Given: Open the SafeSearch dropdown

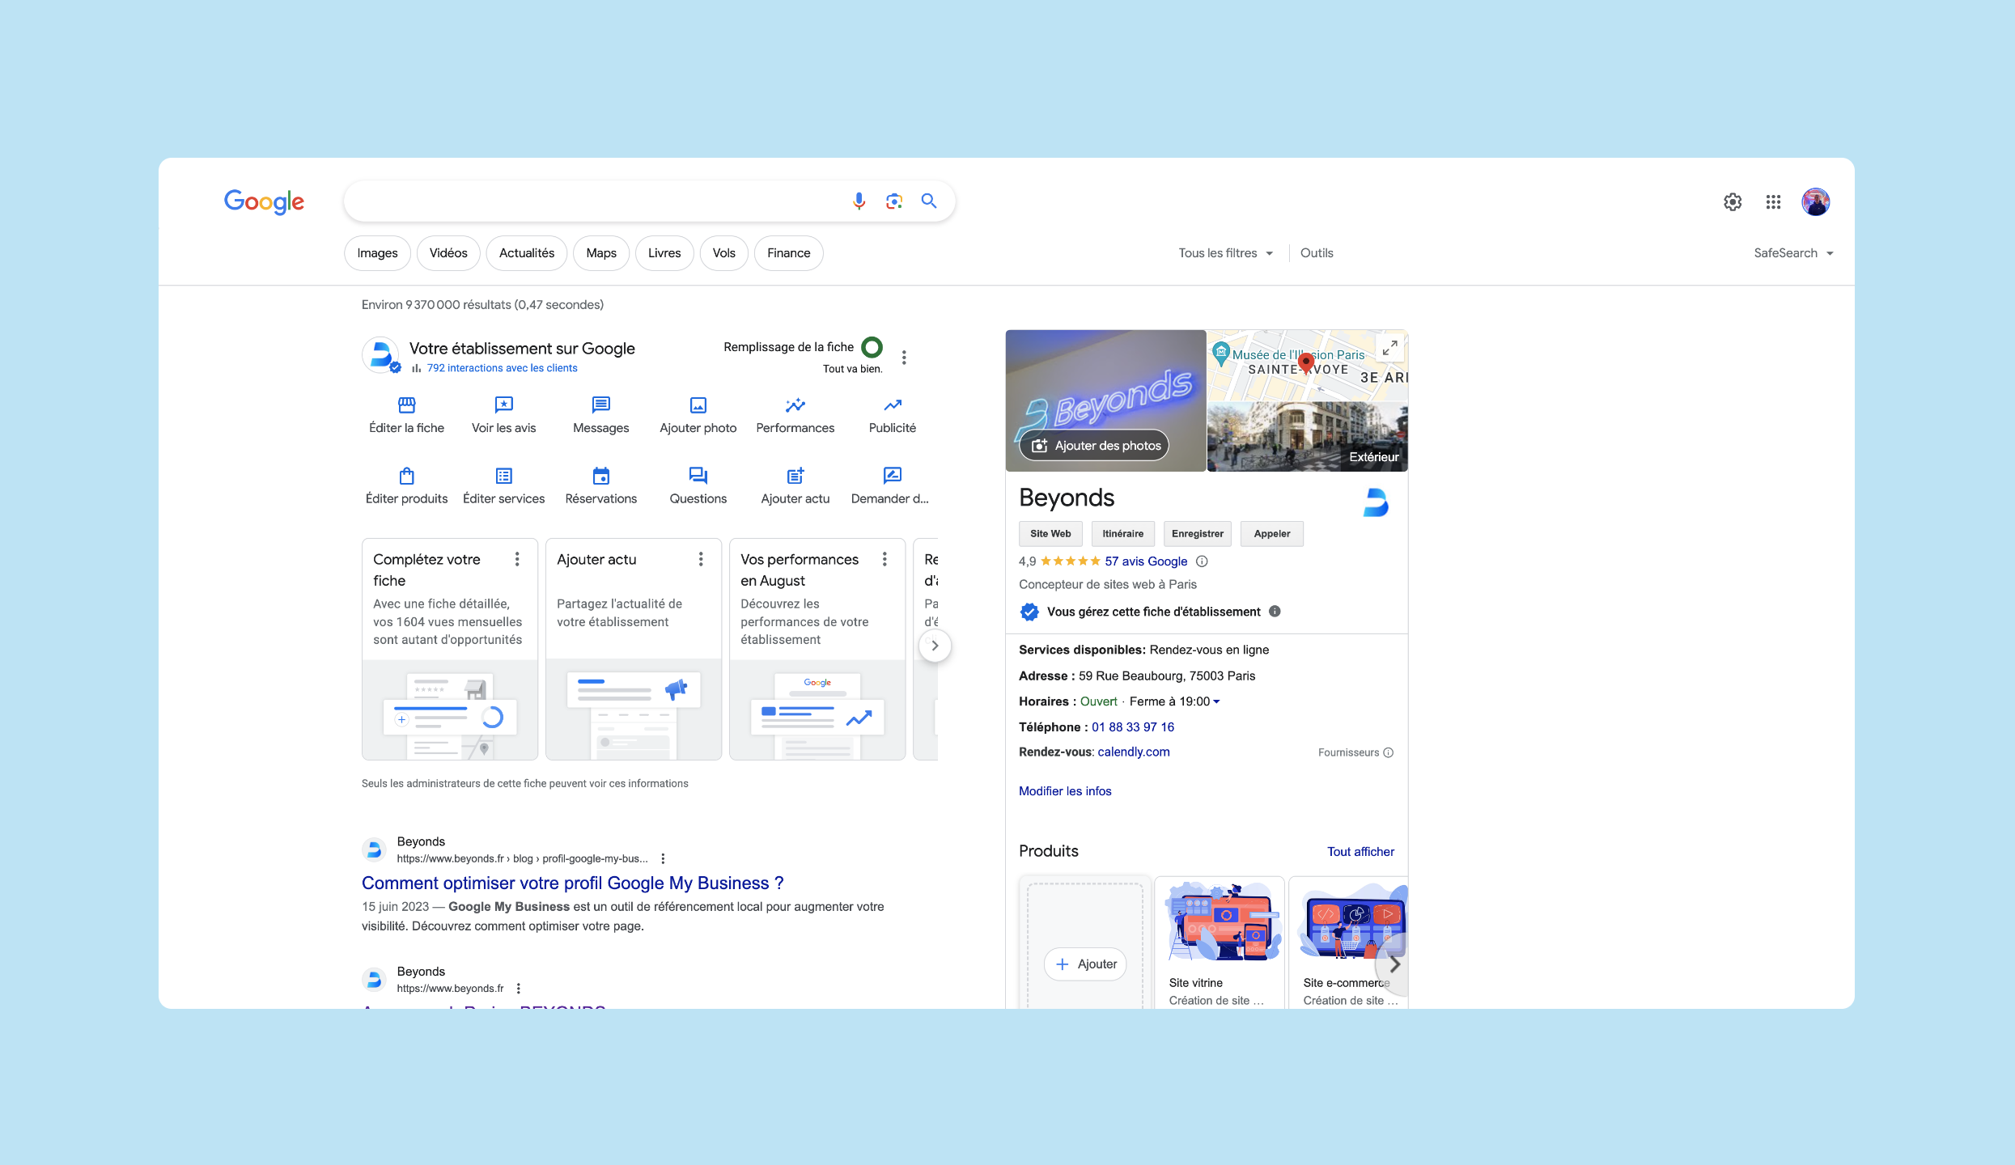Looking at the screenshot, I should [x=1794, y=252].
